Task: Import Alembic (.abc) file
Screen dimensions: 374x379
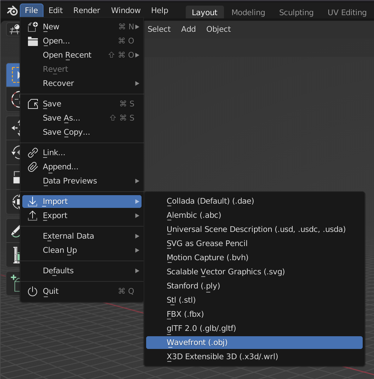Action: 254,215
